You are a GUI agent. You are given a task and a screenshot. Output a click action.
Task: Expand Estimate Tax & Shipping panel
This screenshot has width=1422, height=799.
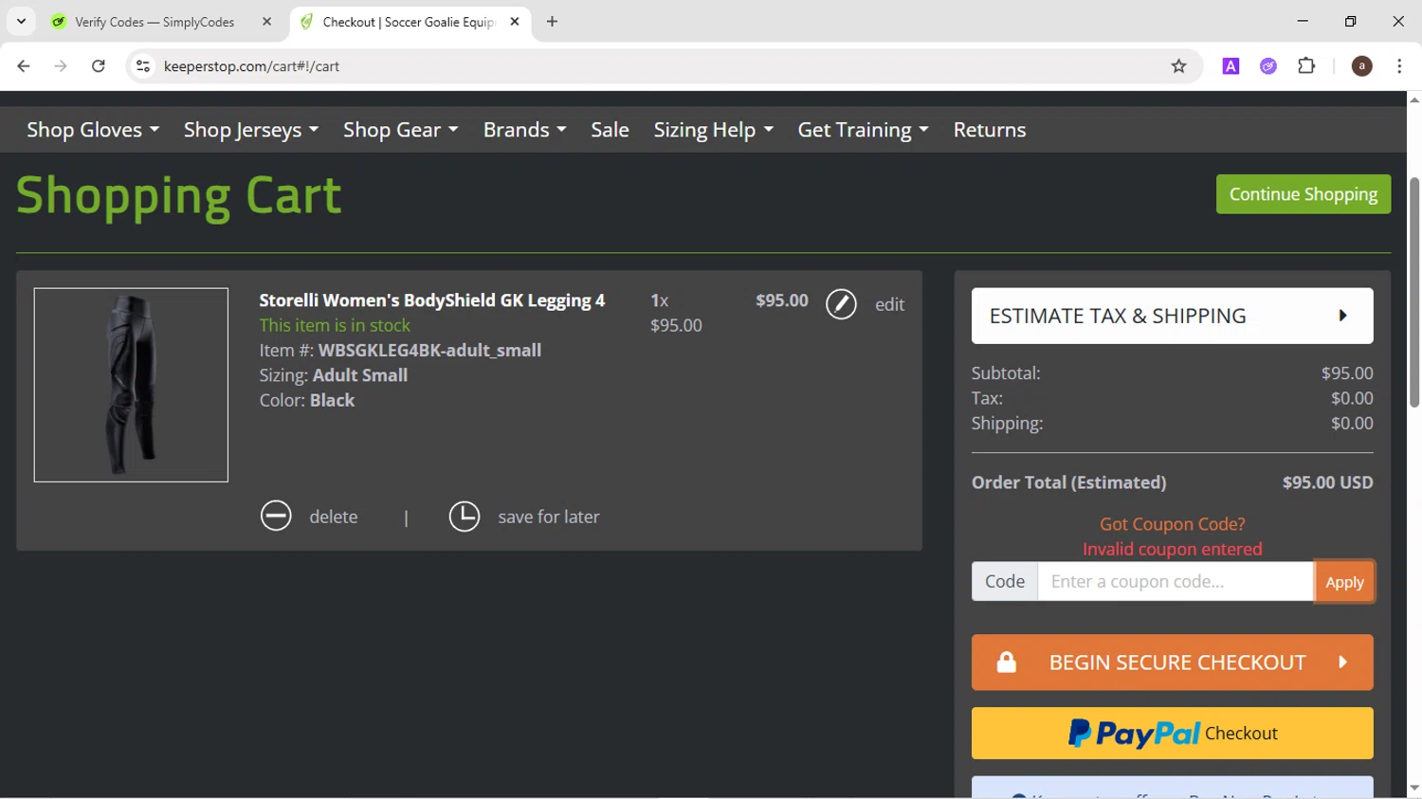pos(1172,316)
